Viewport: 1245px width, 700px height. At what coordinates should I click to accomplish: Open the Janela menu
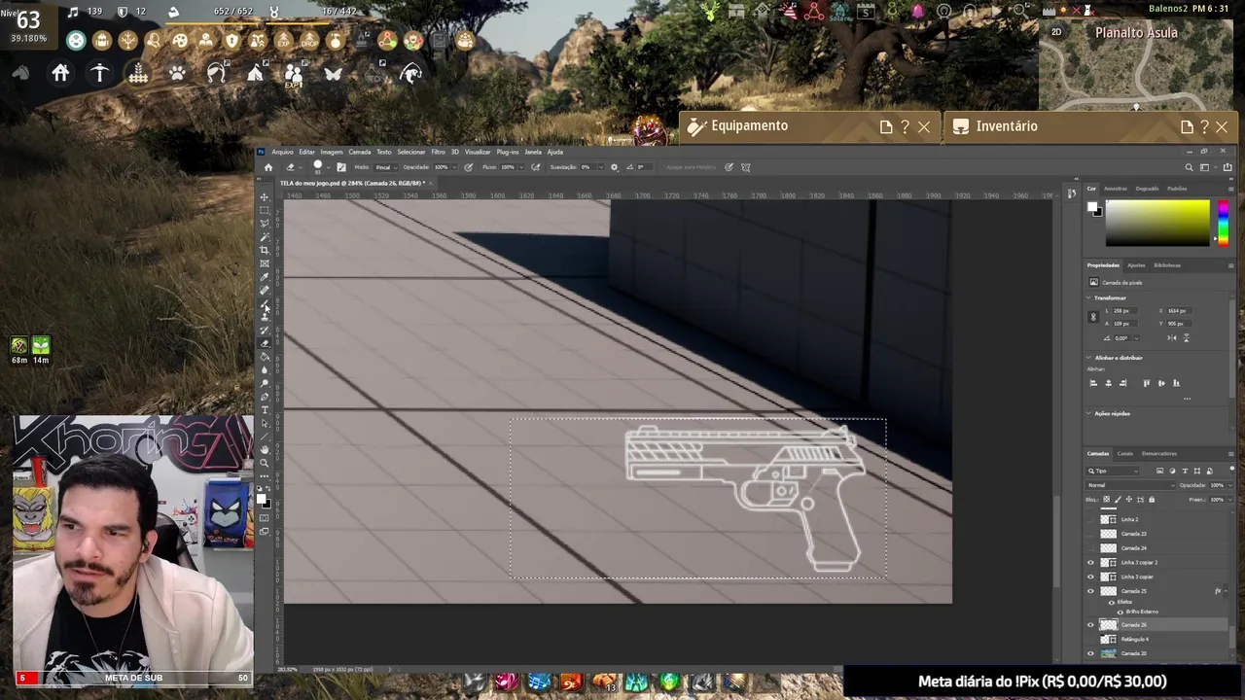coord(533,152)
